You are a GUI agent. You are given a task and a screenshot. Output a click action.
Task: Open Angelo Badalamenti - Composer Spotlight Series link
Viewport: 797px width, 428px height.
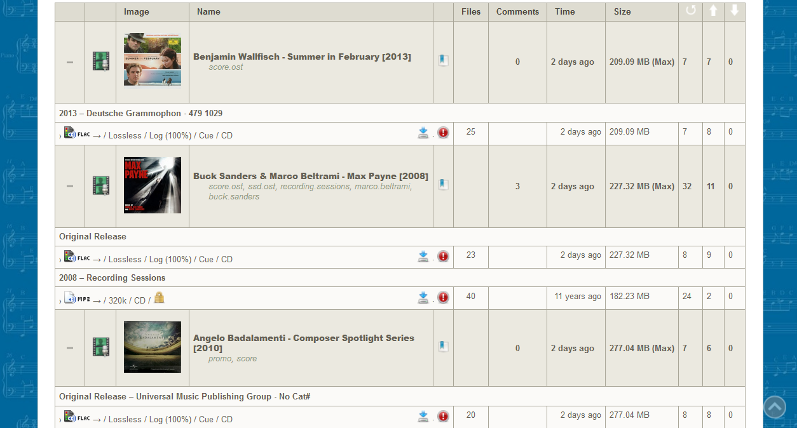(304, 343)
